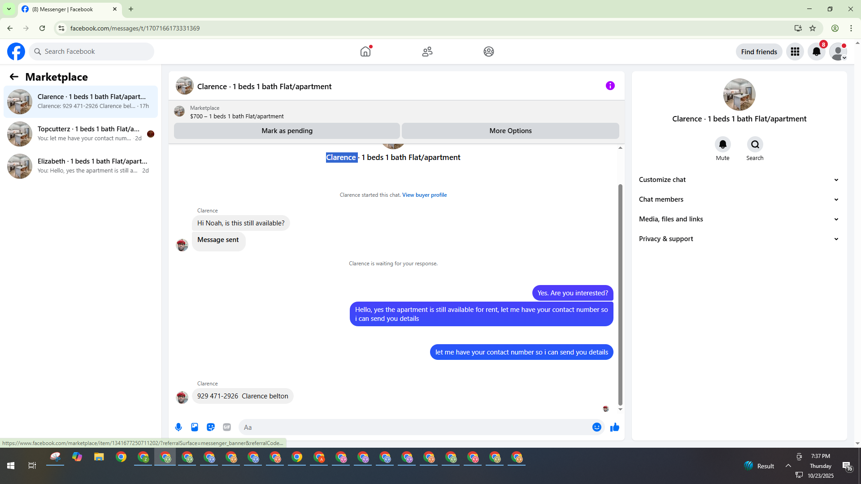Open the Facebook menu grid icon
Image resolution: width=861 pixels, height=484 pixels.
click(795, 52)
